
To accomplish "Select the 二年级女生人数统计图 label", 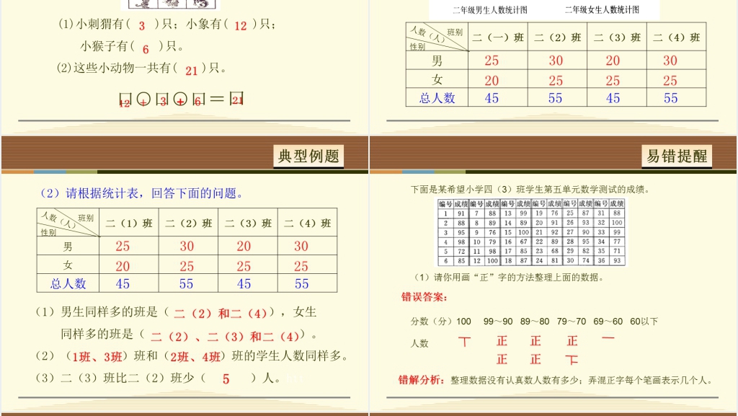I will (x=602, y=10).
